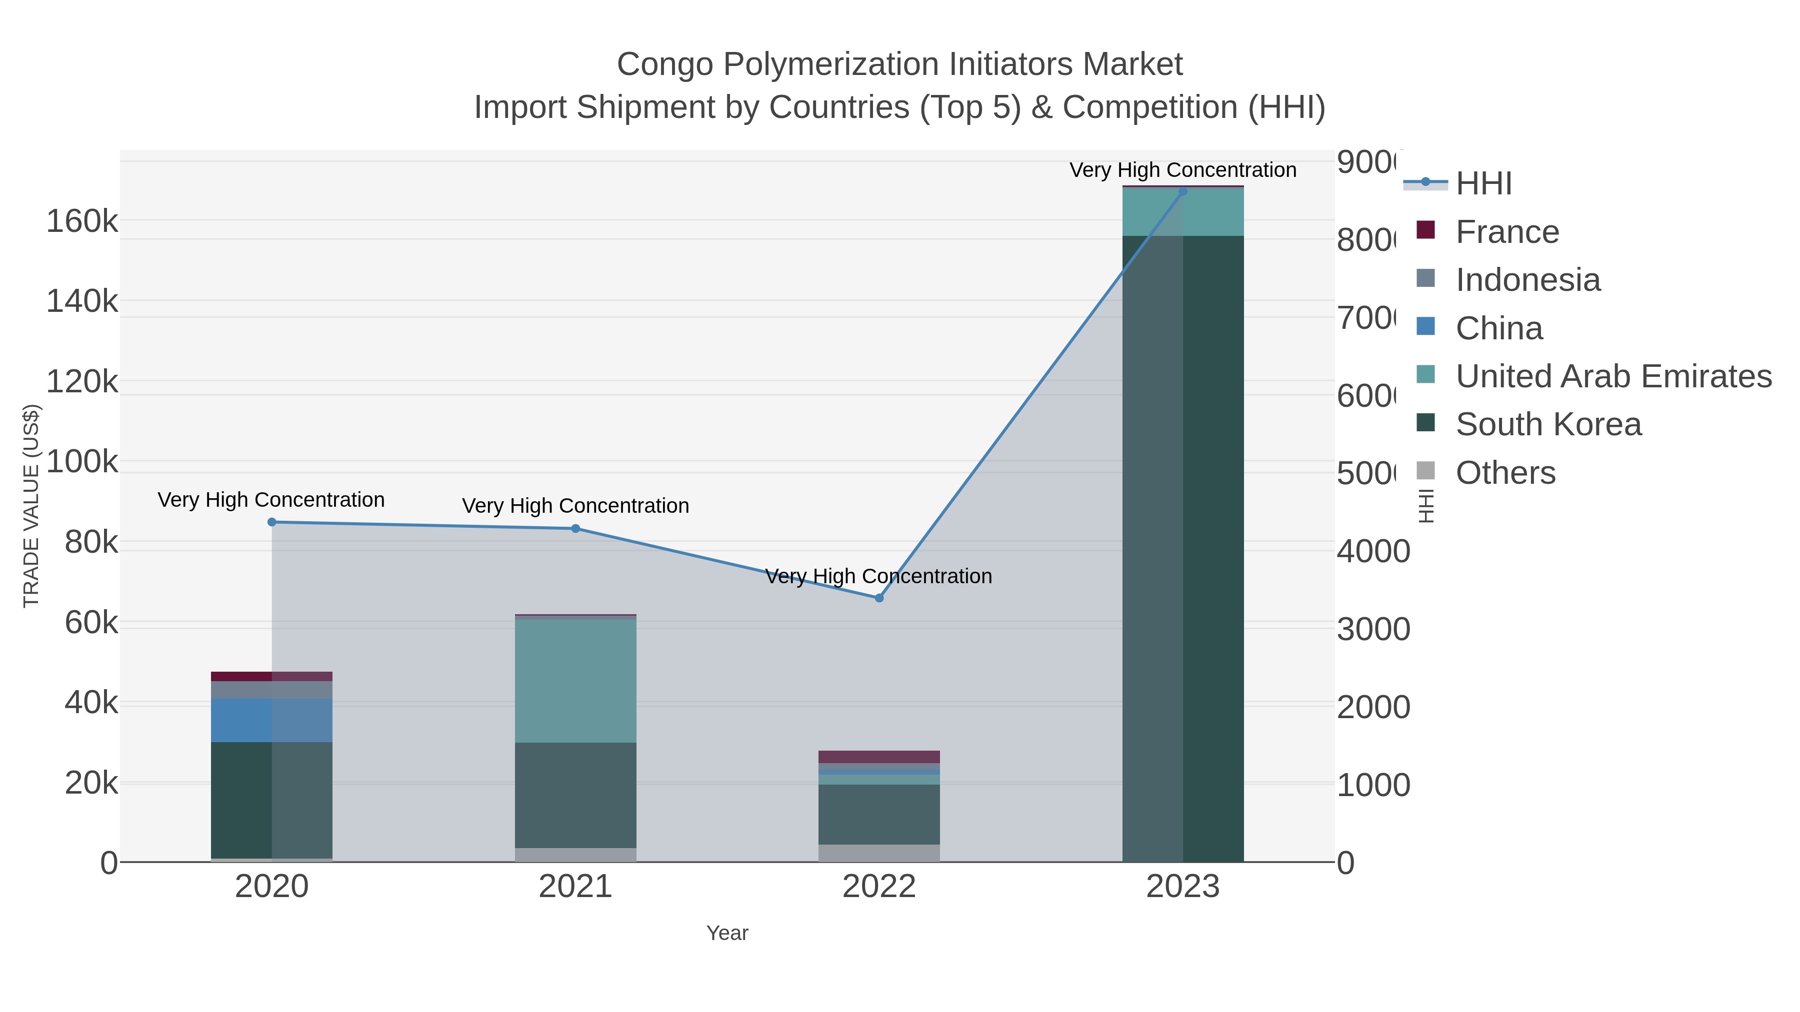This screenshot has height=1012, width=1800.
Task: Click the China bar segment for 2020
Action: tap(272, 720)
